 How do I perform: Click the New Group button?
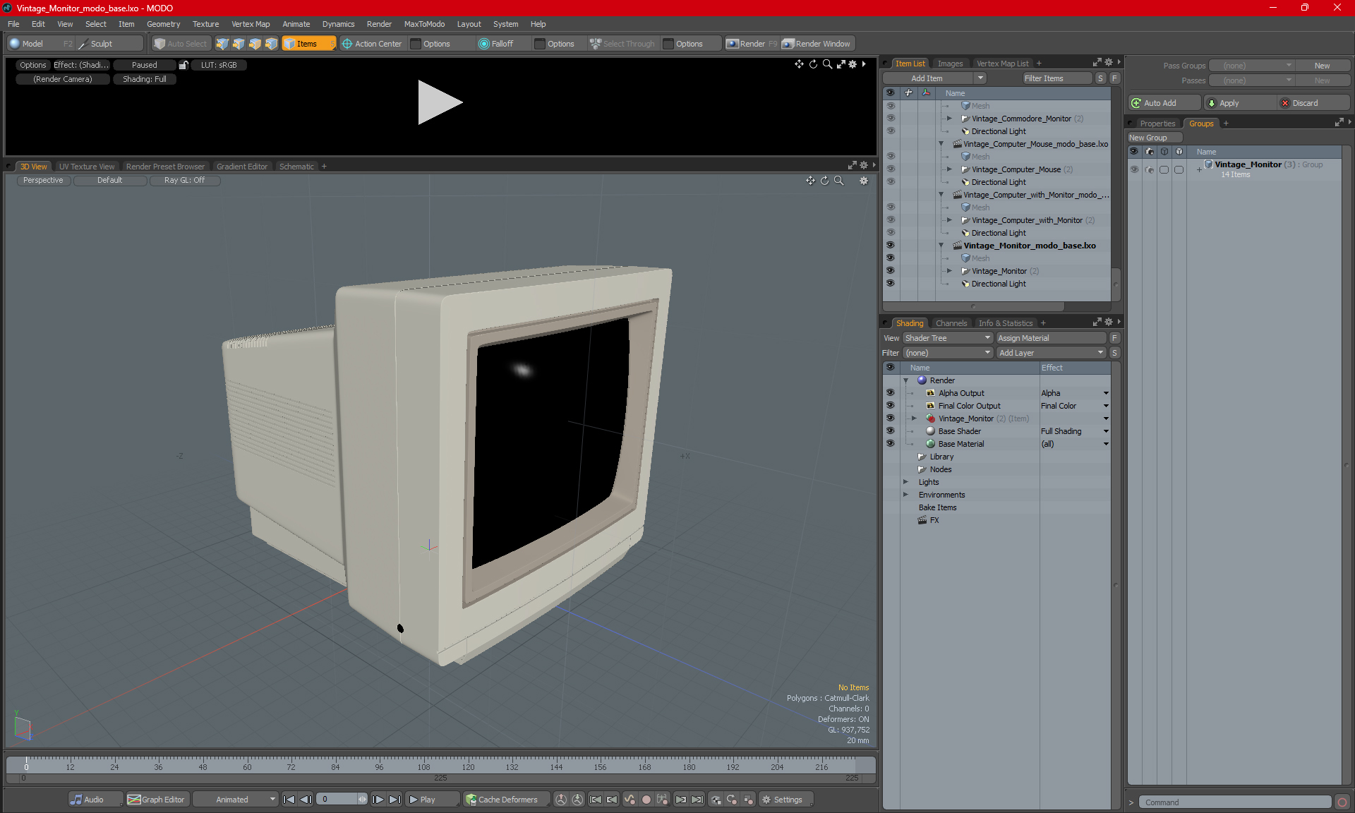1153,138
